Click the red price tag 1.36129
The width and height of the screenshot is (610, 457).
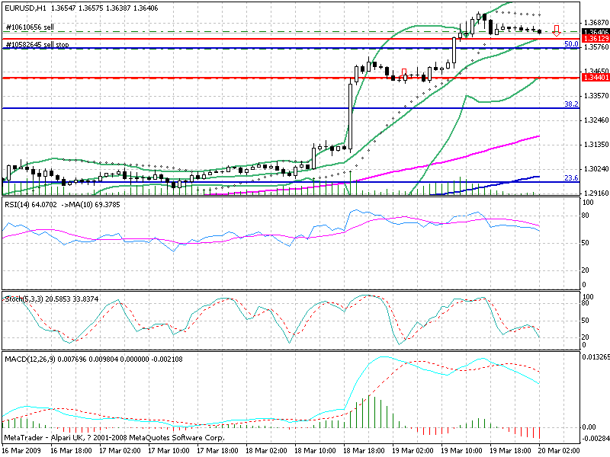596,39
